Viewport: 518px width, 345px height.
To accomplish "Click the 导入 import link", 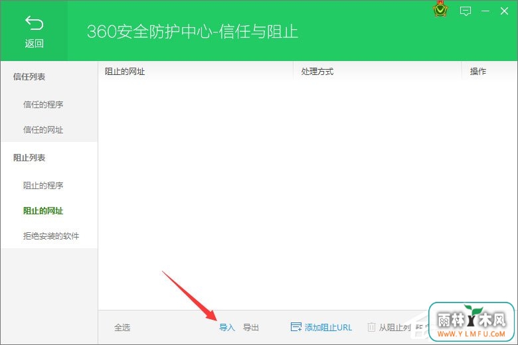I will click(227, 328).
